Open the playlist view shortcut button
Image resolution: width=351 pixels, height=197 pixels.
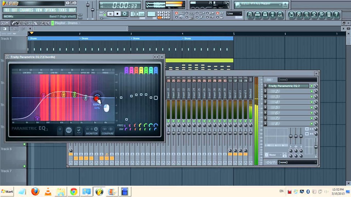250,15
